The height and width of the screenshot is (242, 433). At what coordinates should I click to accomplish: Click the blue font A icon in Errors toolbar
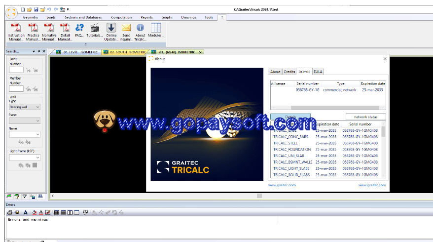pos(26,212)
